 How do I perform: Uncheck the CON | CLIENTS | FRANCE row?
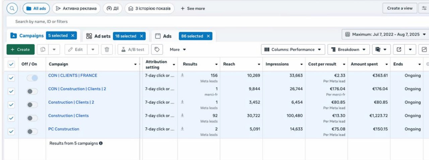[x=11, y=78]
